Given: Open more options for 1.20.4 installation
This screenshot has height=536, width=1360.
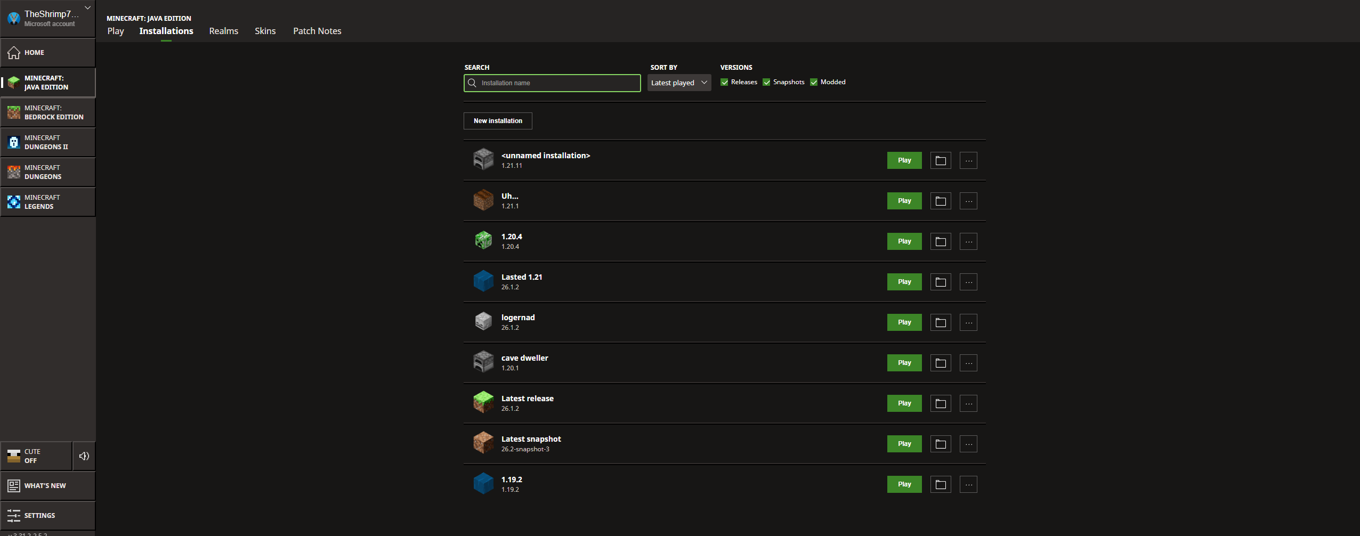Looking at the screenshot, I should (968, 241).
